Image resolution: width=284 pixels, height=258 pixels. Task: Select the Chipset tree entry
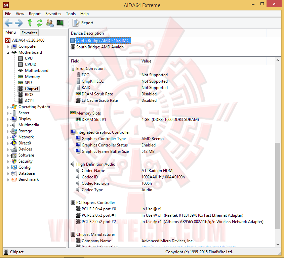pos(32,89)
